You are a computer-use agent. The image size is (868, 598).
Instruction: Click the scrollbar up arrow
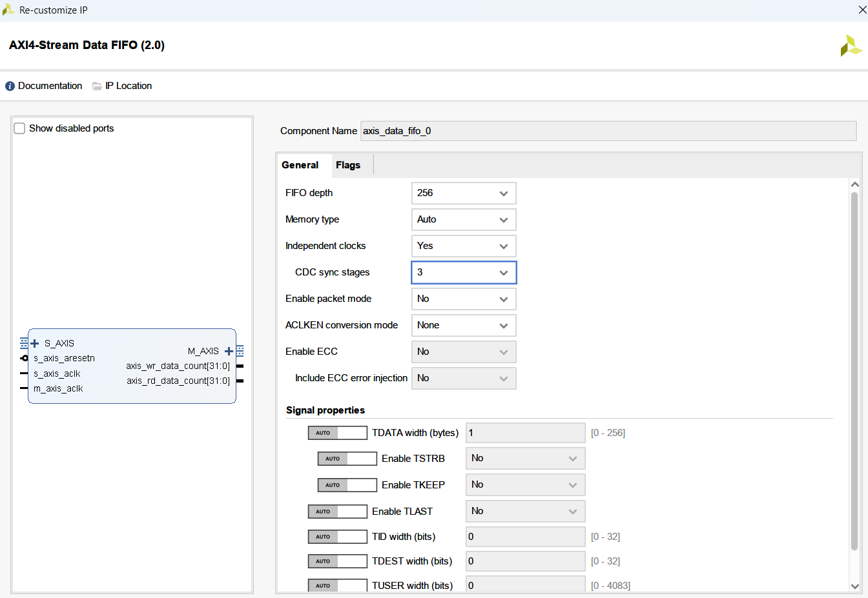click(x=855, y=184)
